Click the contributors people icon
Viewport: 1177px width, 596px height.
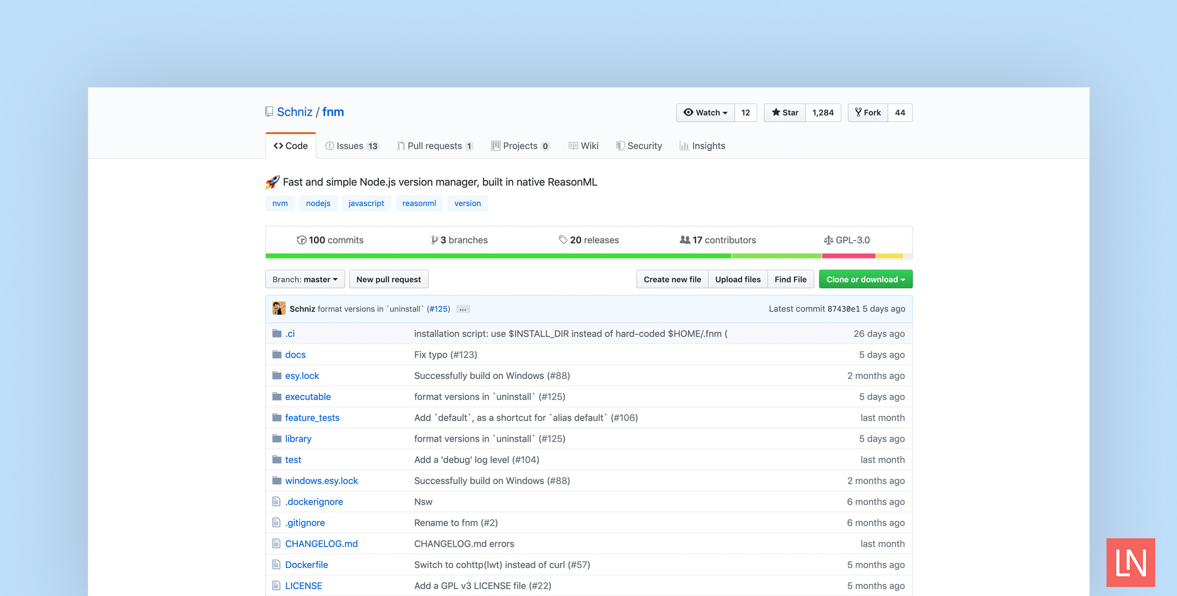coord(684,239)
